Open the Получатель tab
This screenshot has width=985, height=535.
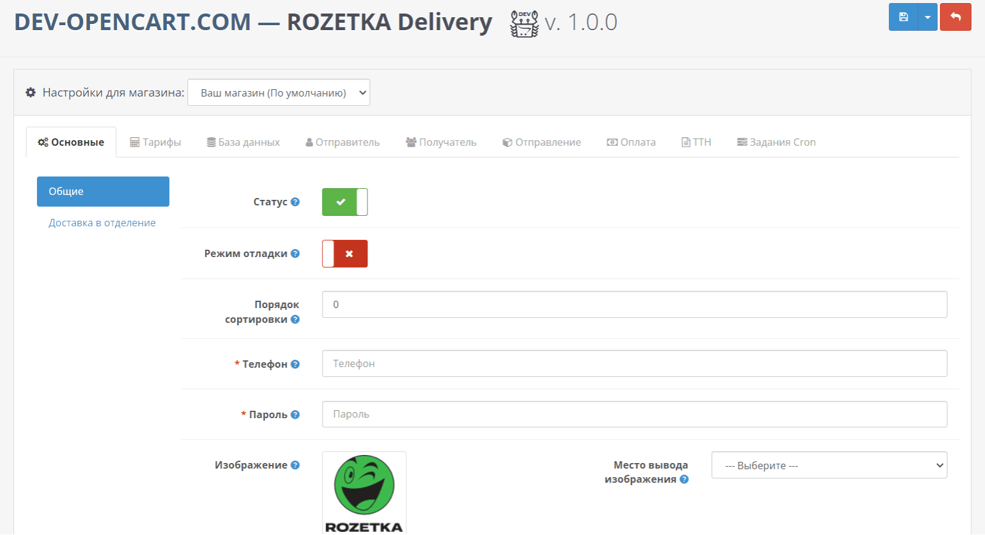click(441, 142)
